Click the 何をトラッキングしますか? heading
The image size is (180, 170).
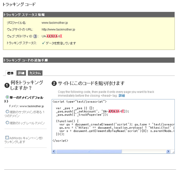[27, 85]
